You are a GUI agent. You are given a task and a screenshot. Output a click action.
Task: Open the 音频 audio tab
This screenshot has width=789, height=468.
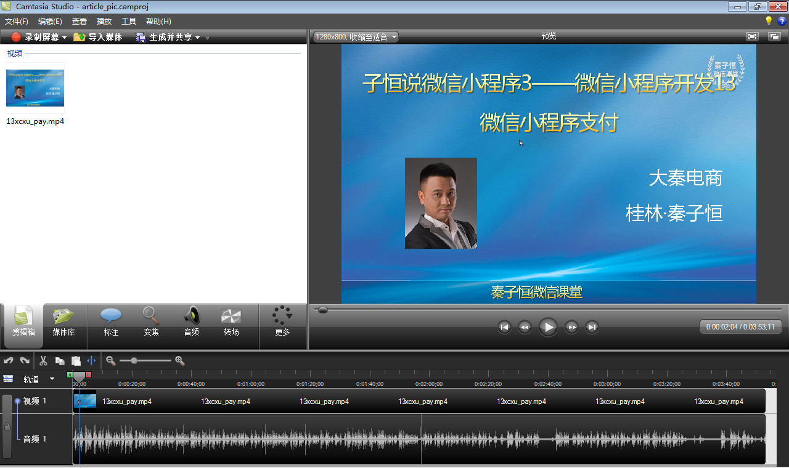coord(192,323)
